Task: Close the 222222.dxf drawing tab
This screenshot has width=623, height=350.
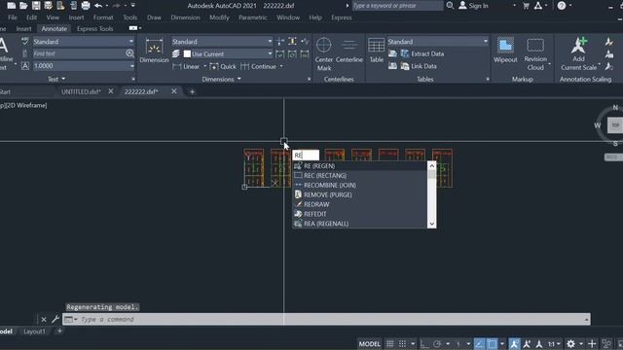Action: click(x=174, y=91)
